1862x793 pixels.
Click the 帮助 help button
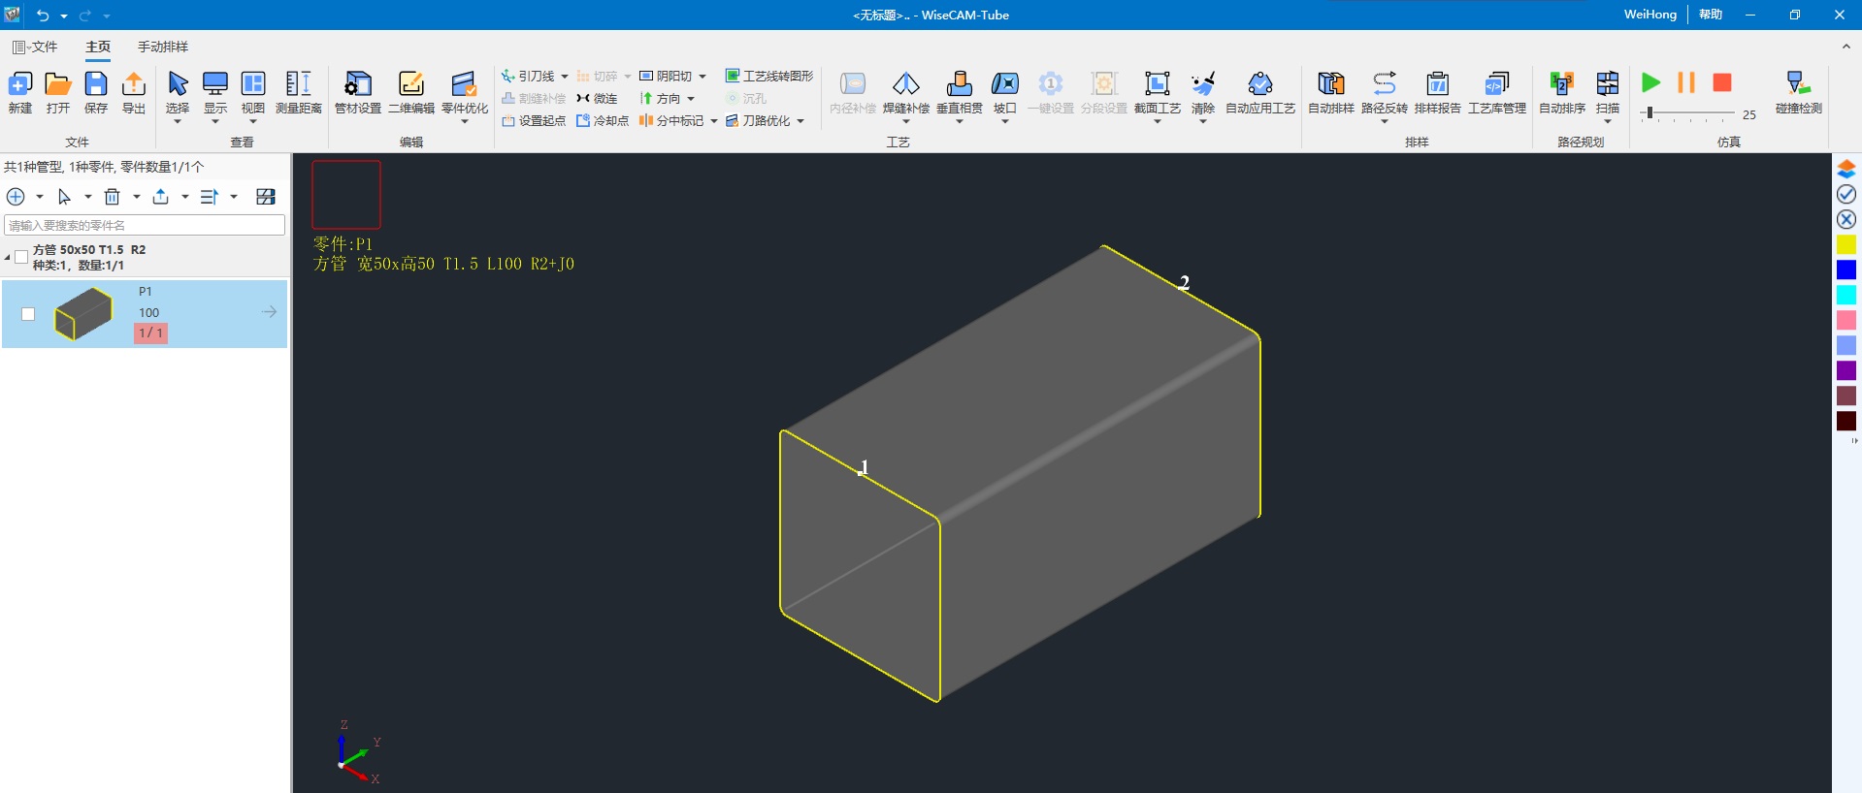coord(1710,15)
